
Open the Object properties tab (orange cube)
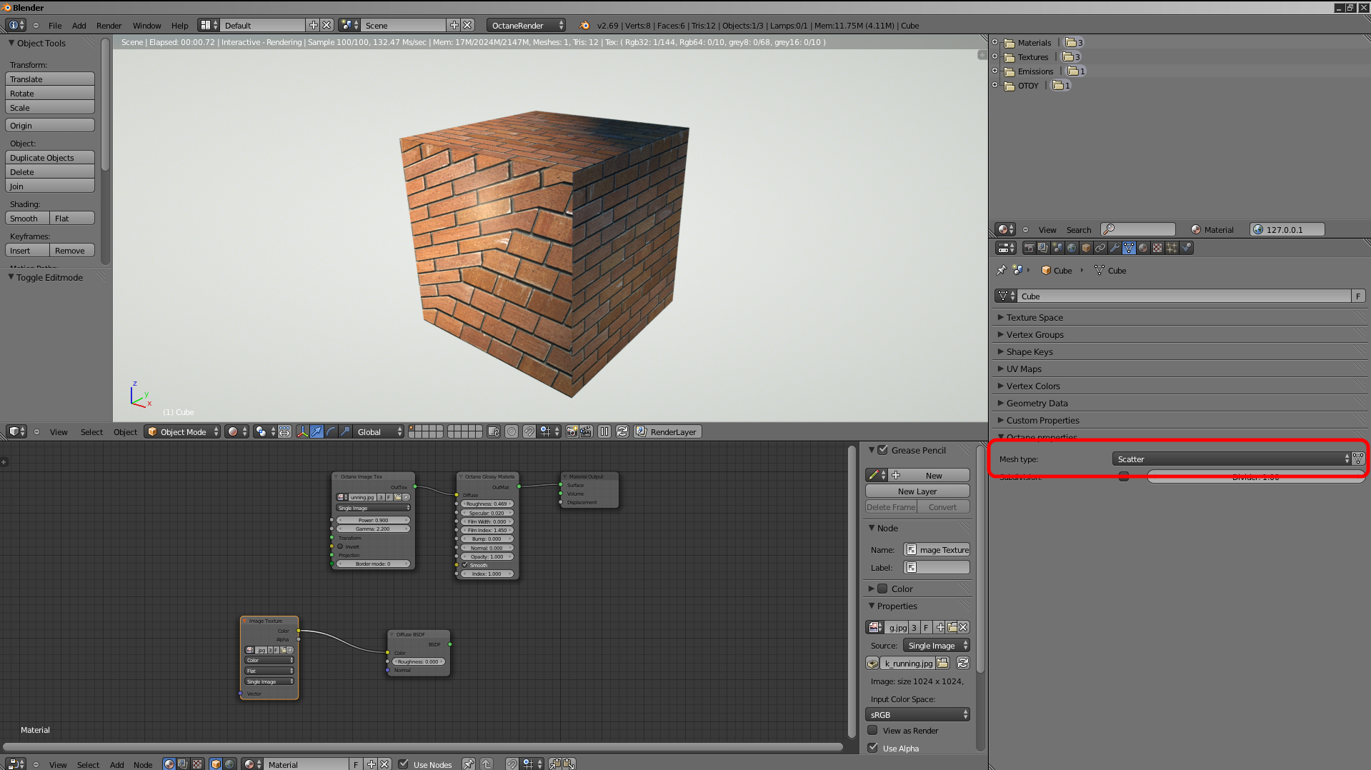pos(1086,248)
